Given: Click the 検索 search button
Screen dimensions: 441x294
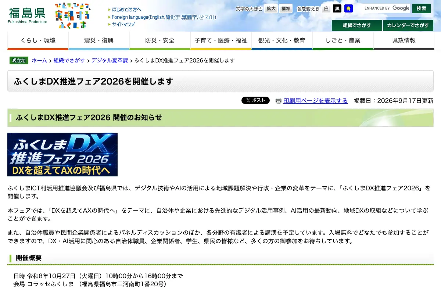Looking at the screenshot, I should (x=422, y=8).
